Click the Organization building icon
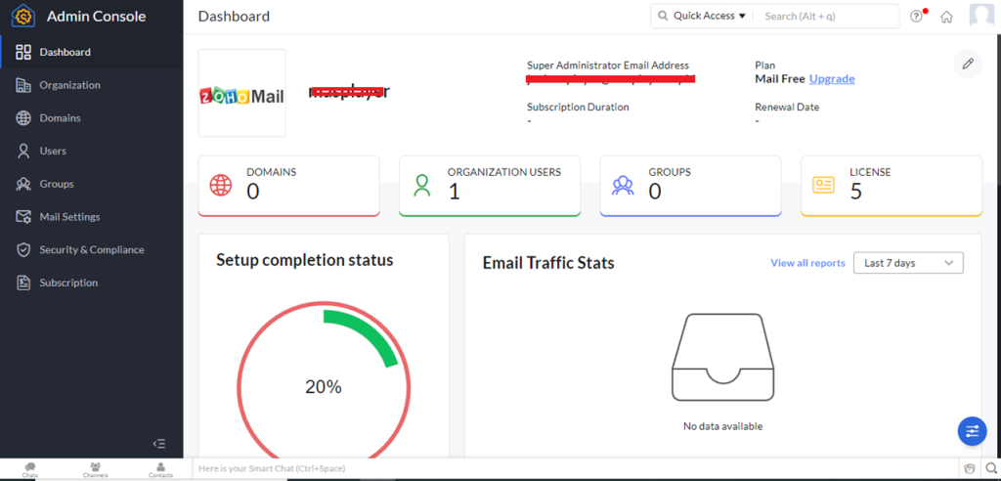 click(23, 85)
